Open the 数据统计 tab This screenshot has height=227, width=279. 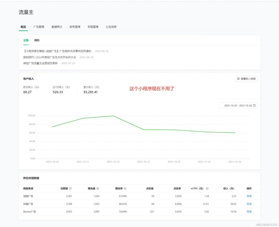57,27
